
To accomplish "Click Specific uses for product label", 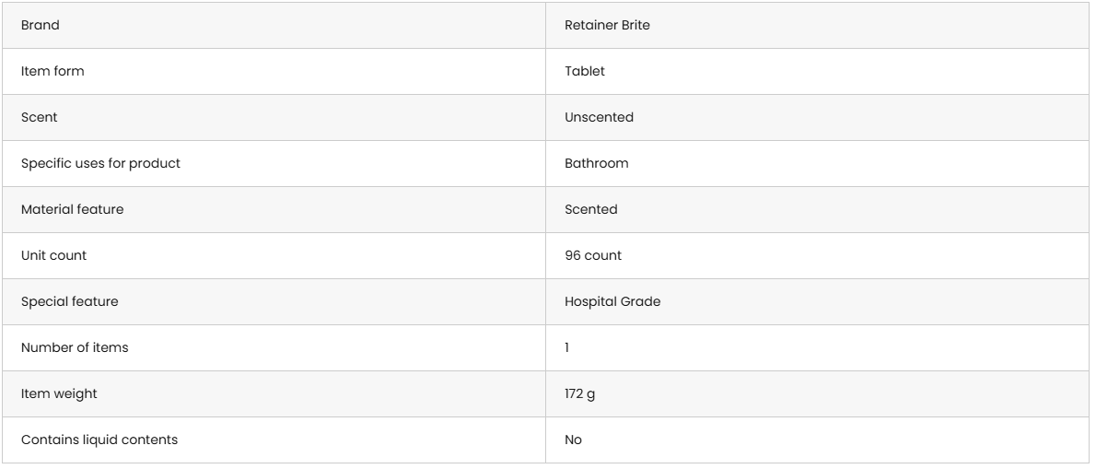I will 89,164.
